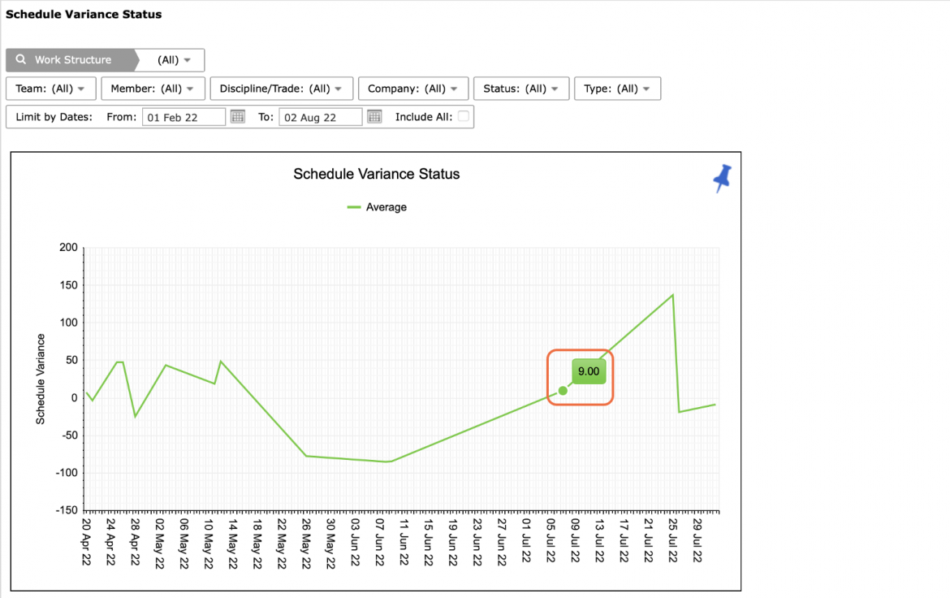Click the 9.00 green tooltip label

coord(589,371)
